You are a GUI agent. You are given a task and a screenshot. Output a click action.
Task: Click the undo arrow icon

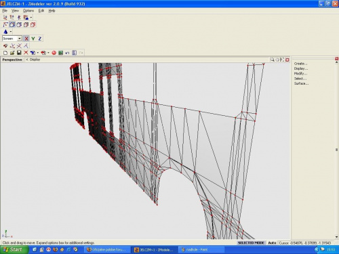(67, 53)
